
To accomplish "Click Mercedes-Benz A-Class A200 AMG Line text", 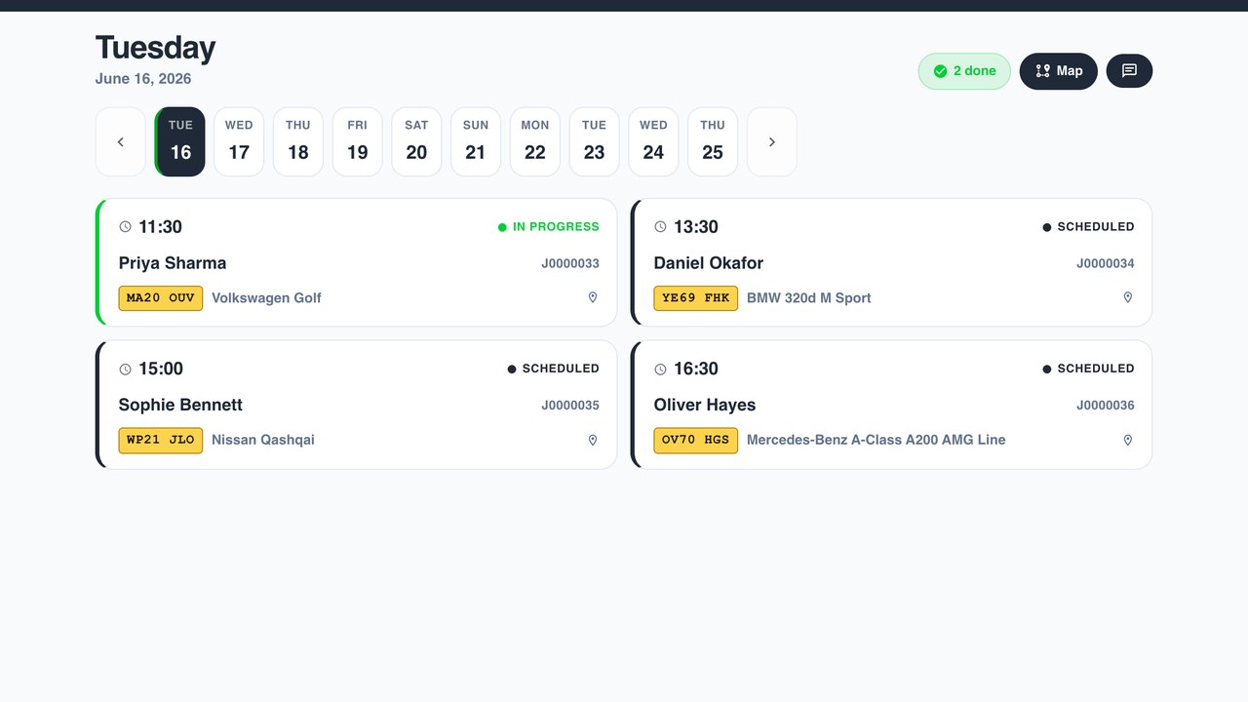I will click(x=877, y=441).
